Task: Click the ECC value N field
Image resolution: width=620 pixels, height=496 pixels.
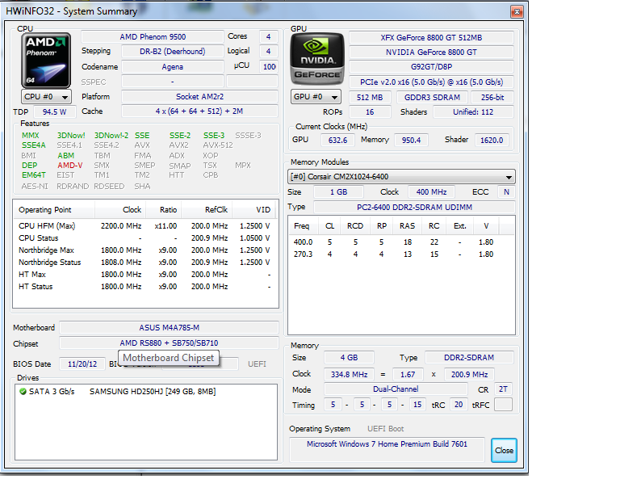Action: click(506, 191)
